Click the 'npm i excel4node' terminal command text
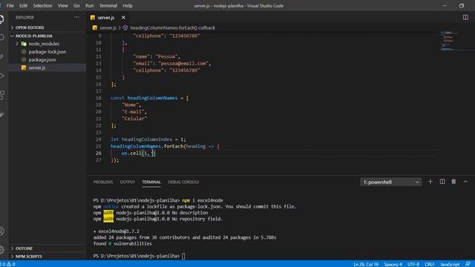 (x=203, y=200)
